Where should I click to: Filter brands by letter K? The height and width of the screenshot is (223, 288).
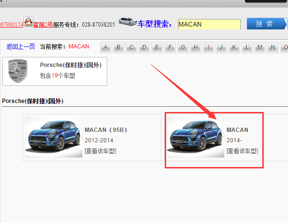[x=234, y=47]
